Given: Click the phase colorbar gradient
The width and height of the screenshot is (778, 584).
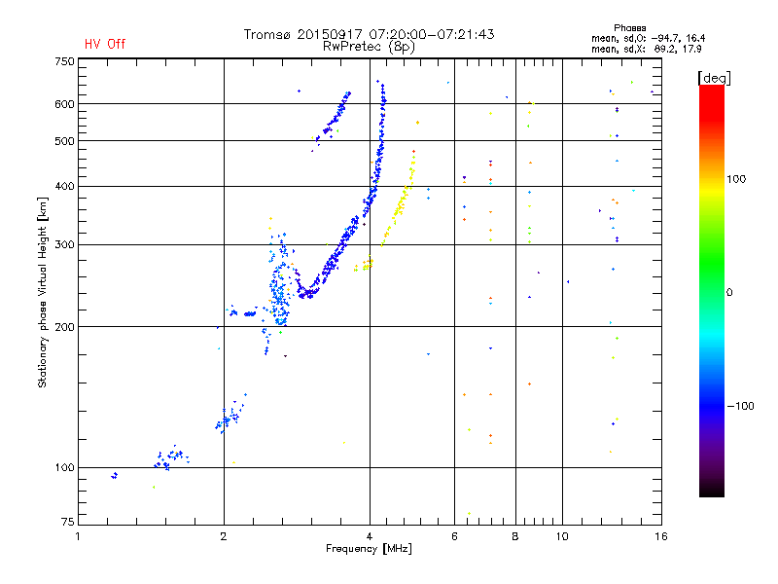Looking at the screenshot, I should pos(712,290).
